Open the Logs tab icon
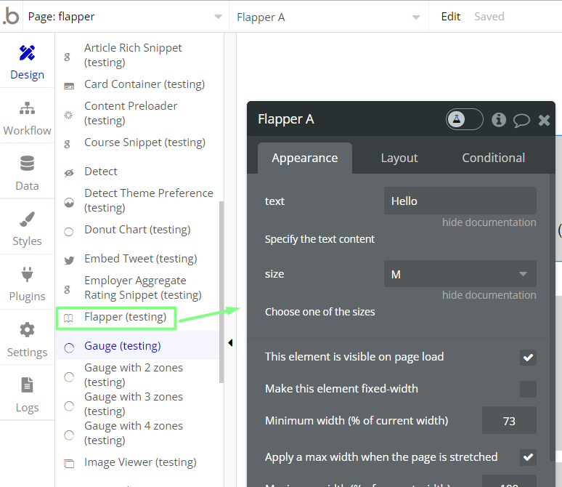Image resolution: width=562 pixels, height=487 pixels. point(28,385)
